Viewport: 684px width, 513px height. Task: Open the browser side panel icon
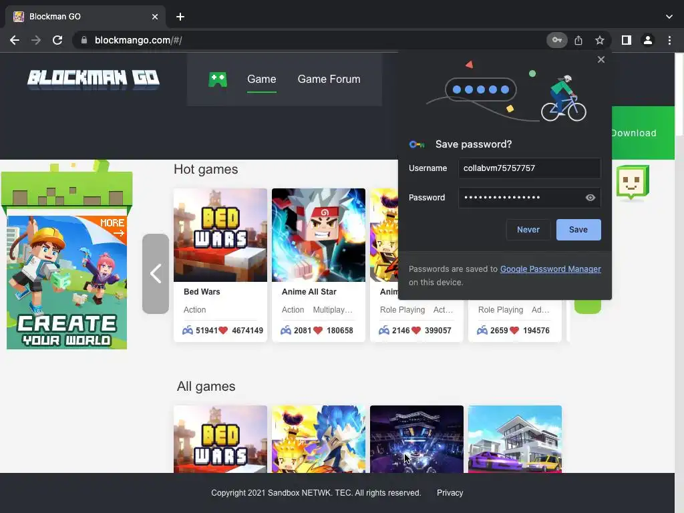[627, 40]
